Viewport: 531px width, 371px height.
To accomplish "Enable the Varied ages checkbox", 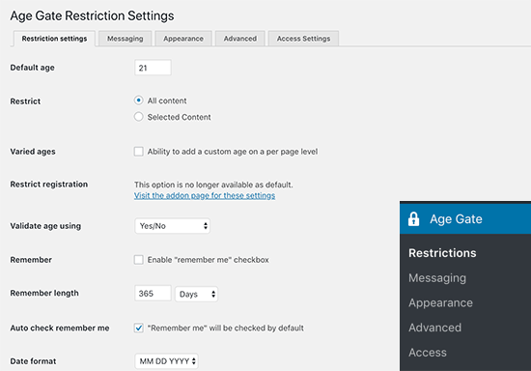I will (138, 151).
